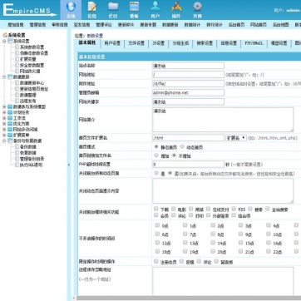Check the RSS module checkbox
This screenshot has height=301, width=301.
[x=234, y=209]
